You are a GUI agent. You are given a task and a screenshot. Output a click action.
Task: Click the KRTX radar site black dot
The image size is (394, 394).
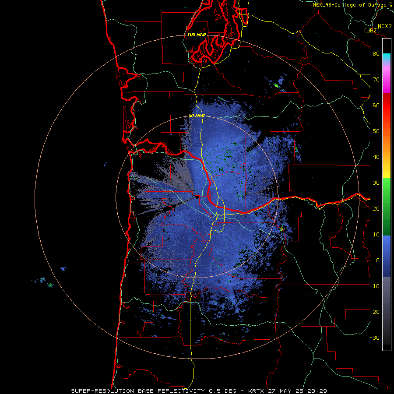click(197, 197)
